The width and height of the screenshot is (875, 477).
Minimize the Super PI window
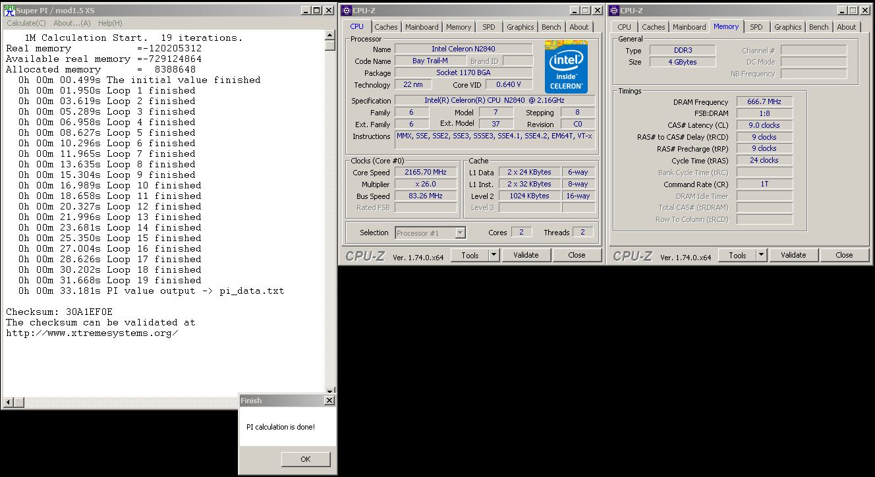(x=306, y=11)
